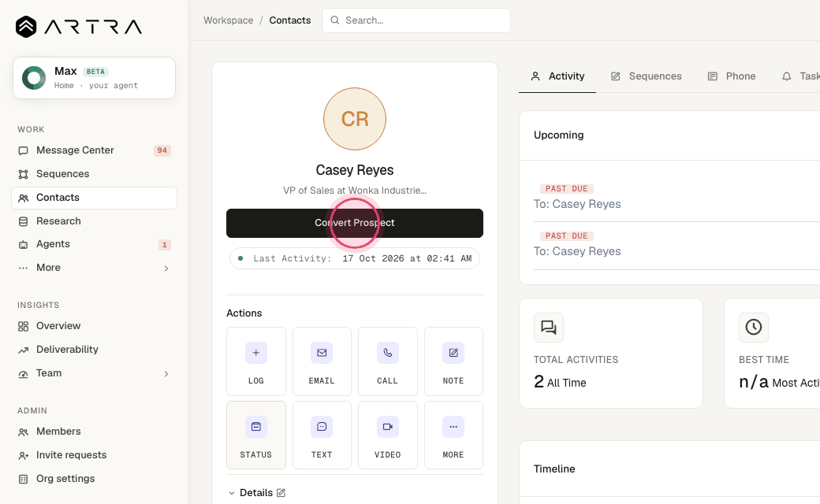Click the More actions ellipsis icon

(453, 427)
